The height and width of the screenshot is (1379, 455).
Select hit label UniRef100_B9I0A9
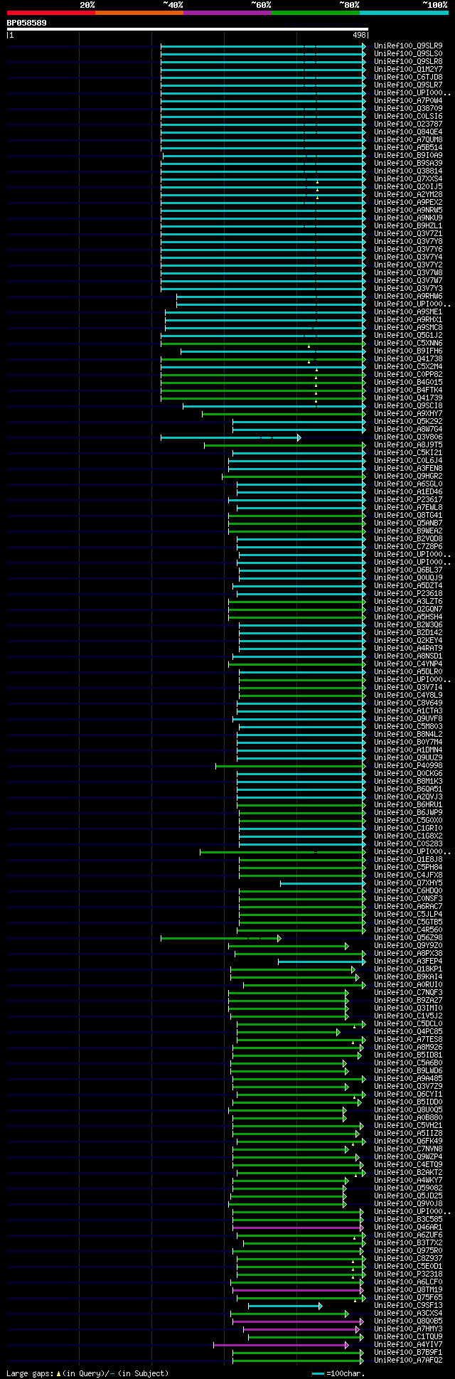[x=408, y=155]
